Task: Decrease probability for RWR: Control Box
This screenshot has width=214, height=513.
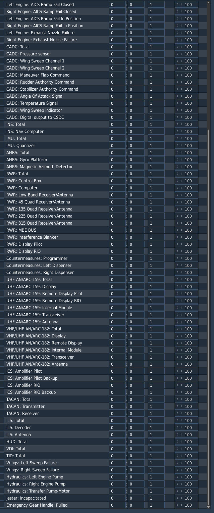Action: pyautogui.click(x=178, y=181)
